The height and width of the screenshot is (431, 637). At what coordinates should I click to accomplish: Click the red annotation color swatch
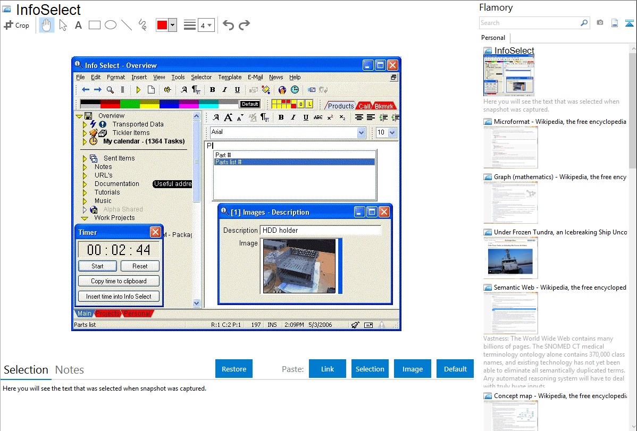point(162,25)
